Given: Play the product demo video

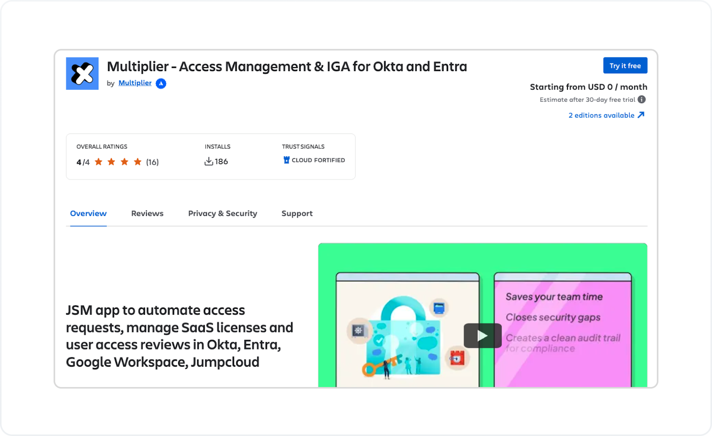Looking at the screenshot, I should (482, 336).
